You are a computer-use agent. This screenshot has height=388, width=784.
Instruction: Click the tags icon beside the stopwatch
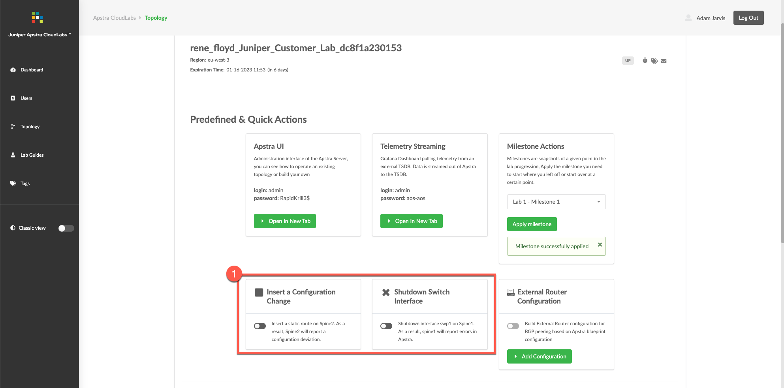coord(654,60)
